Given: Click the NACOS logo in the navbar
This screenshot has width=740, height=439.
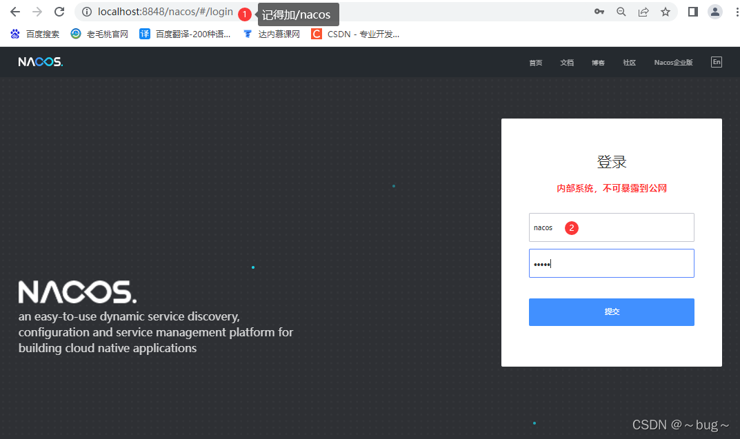Looking at the screenshot, I should click(x=39, y=61).
